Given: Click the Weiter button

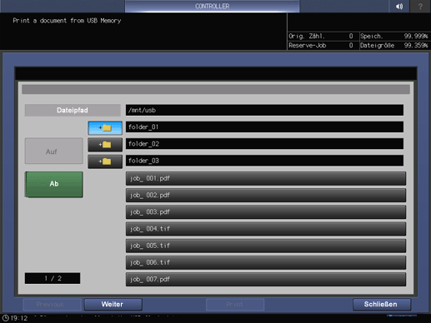Looking at the screenshot, I should tap(113, 305).
